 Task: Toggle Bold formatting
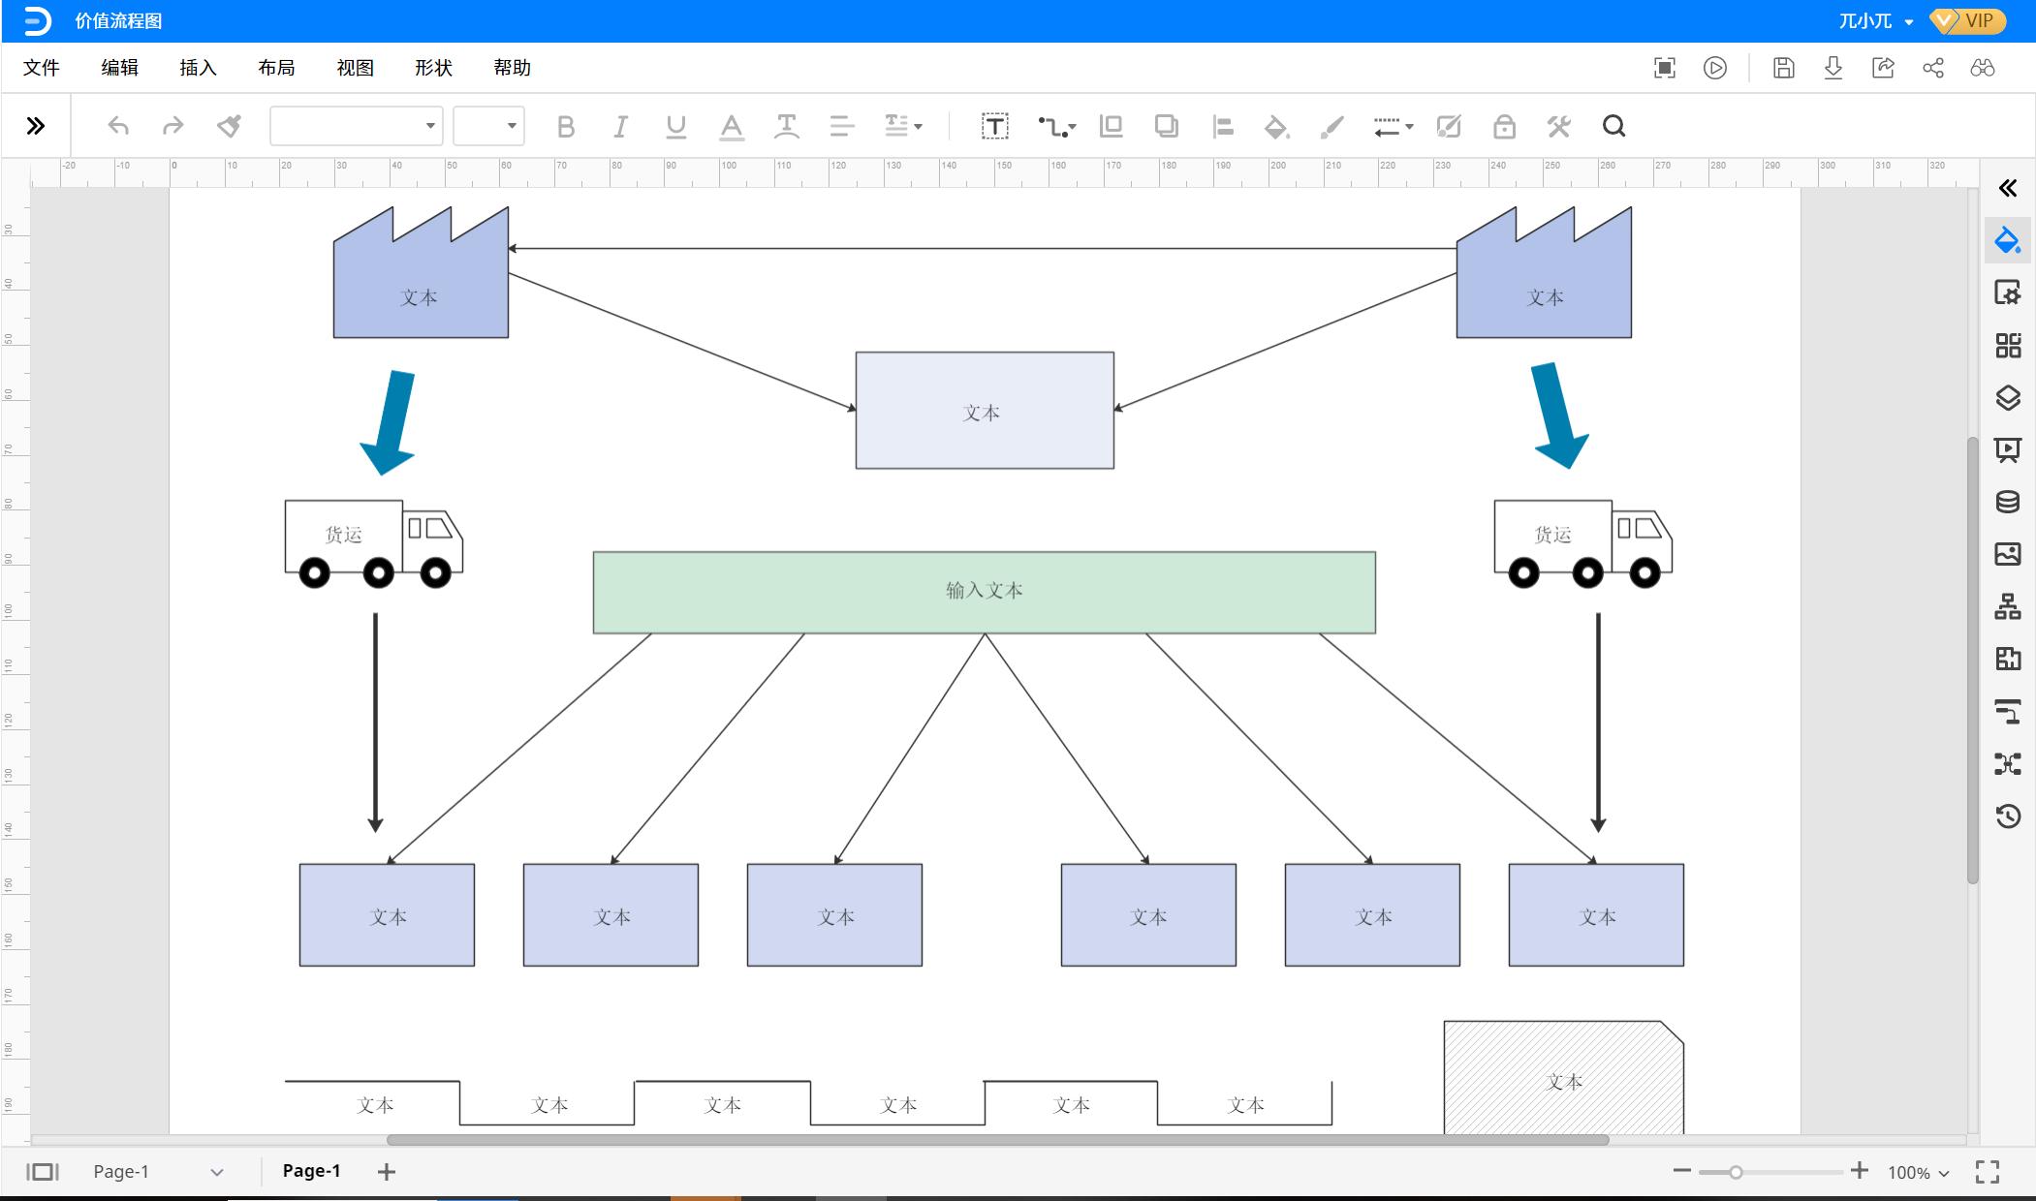(x=566, y=126)
